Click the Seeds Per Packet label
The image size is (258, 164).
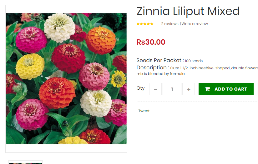coord(160,61)
